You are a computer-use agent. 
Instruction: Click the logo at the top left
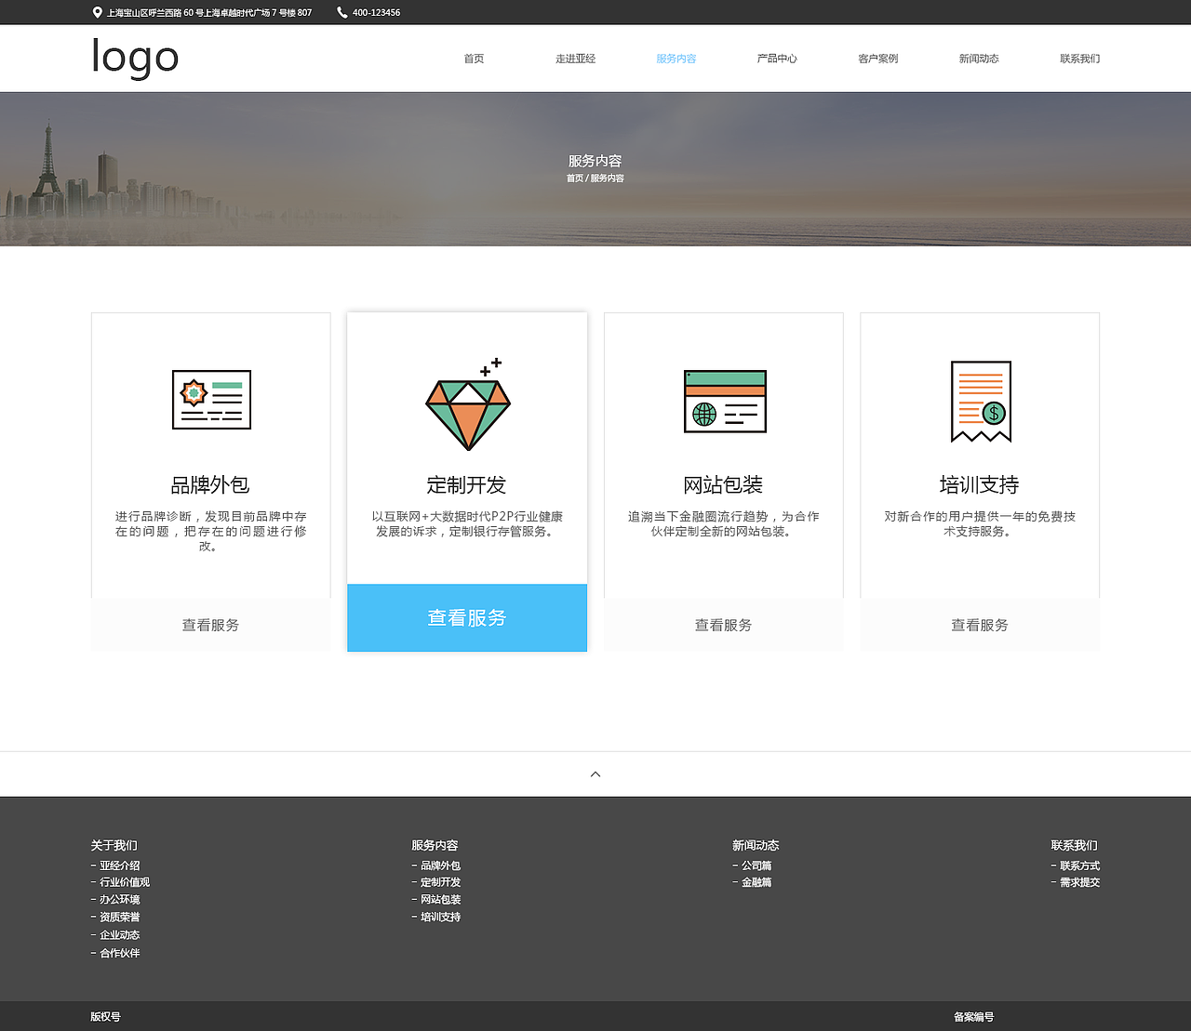134,58
